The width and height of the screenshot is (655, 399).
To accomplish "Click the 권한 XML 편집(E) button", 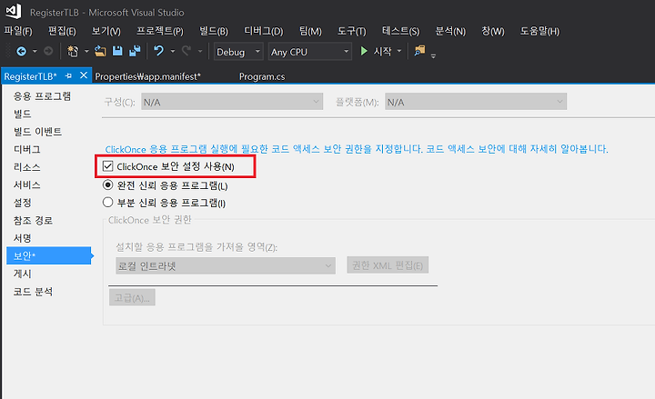I will click(388, 265).
